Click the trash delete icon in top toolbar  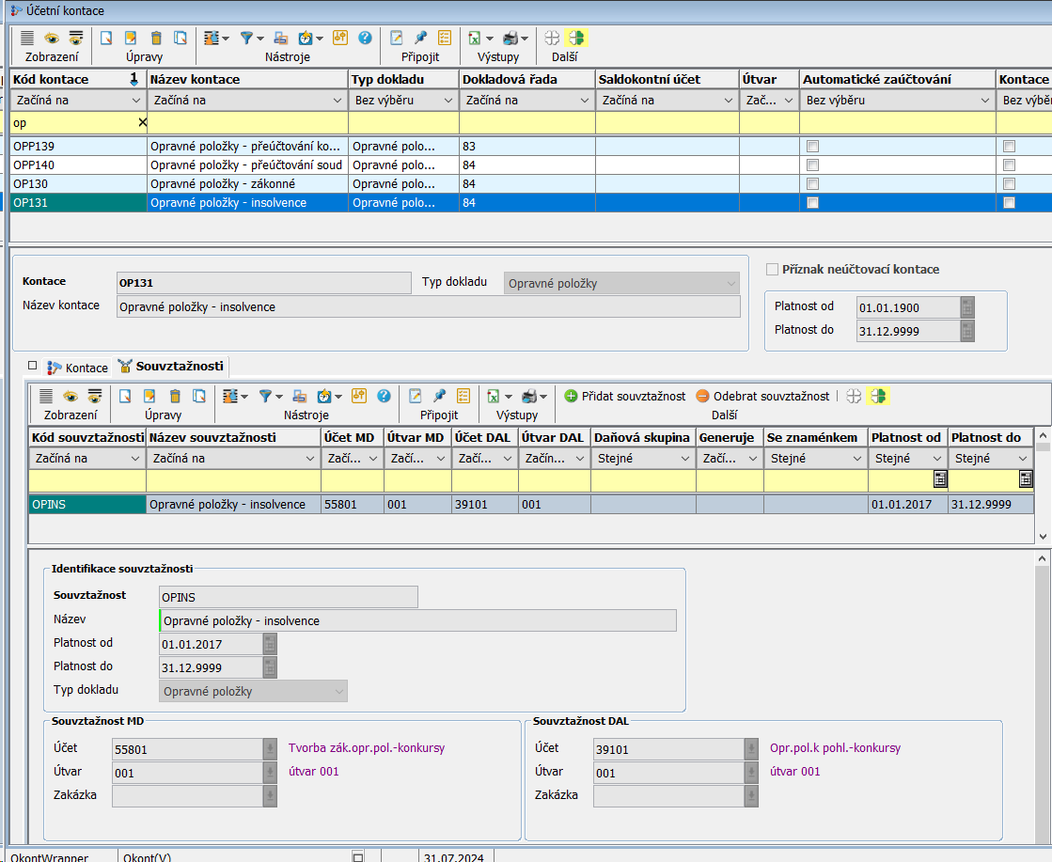(x=156, y=38)
